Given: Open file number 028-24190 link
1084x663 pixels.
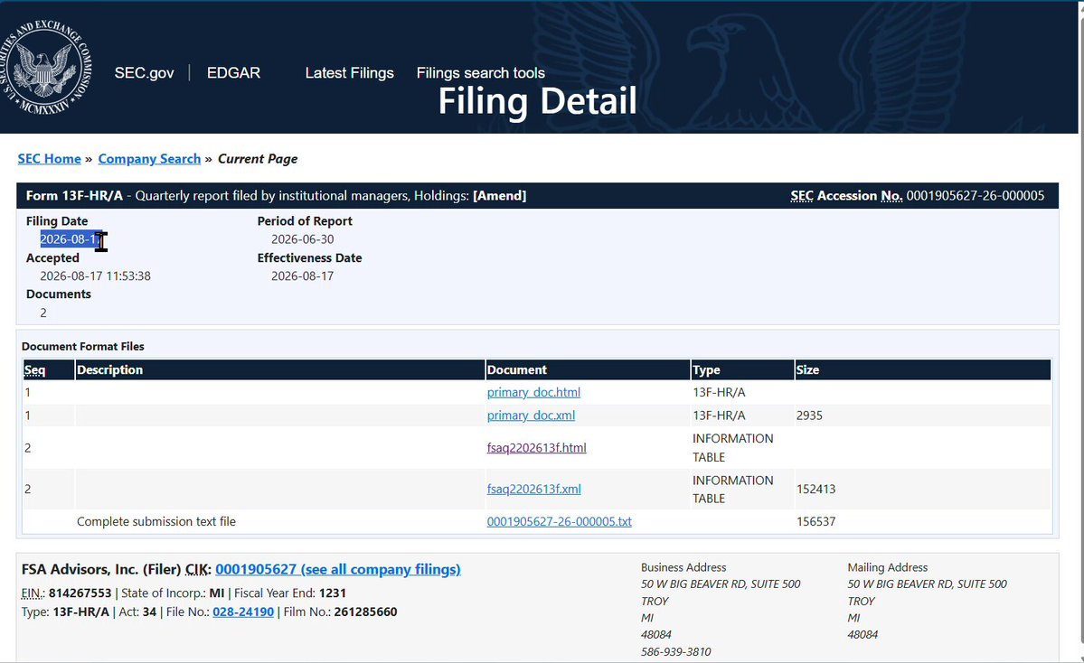Looking at the screenshot, I should point(242,612).
